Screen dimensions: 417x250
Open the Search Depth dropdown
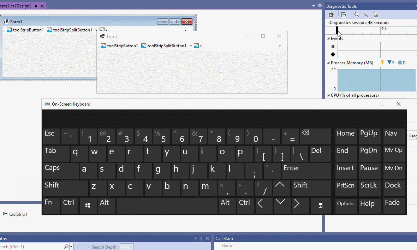131,247
